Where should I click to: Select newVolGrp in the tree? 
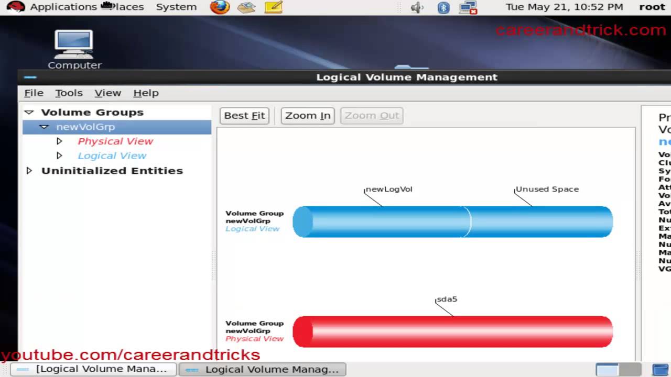117,127
